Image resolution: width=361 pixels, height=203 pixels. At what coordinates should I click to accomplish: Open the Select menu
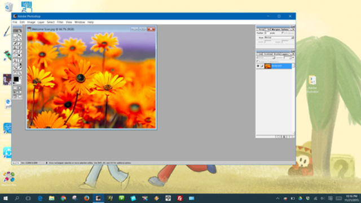tap(51, 22)
